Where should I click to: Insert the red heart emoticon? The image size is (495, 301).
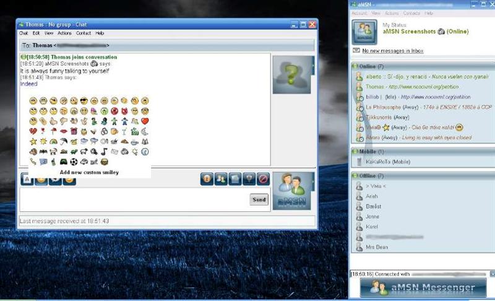coord(145,121)
